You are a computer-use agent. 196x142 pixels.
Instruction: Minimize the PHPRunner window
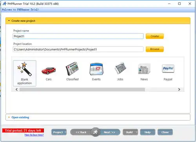169,4
